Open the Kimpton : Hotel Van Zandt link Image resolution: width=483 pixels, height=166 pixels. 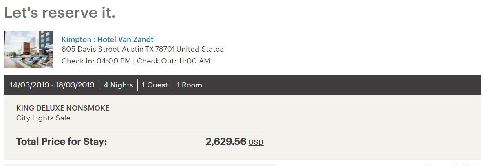pyautogui.click(x=107, y=39)
